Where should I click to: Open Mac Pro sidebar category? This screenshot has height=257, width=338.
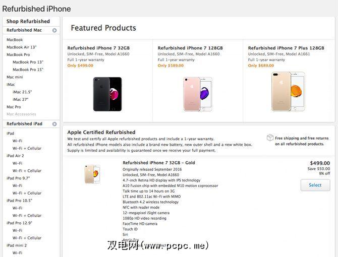(x=14, y=107)
